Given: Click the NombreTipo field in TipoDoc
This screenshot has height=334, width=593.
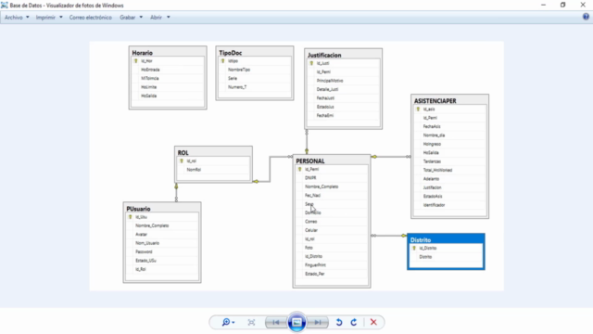Looking at the screenshot, I should click(x=239, y=70).
